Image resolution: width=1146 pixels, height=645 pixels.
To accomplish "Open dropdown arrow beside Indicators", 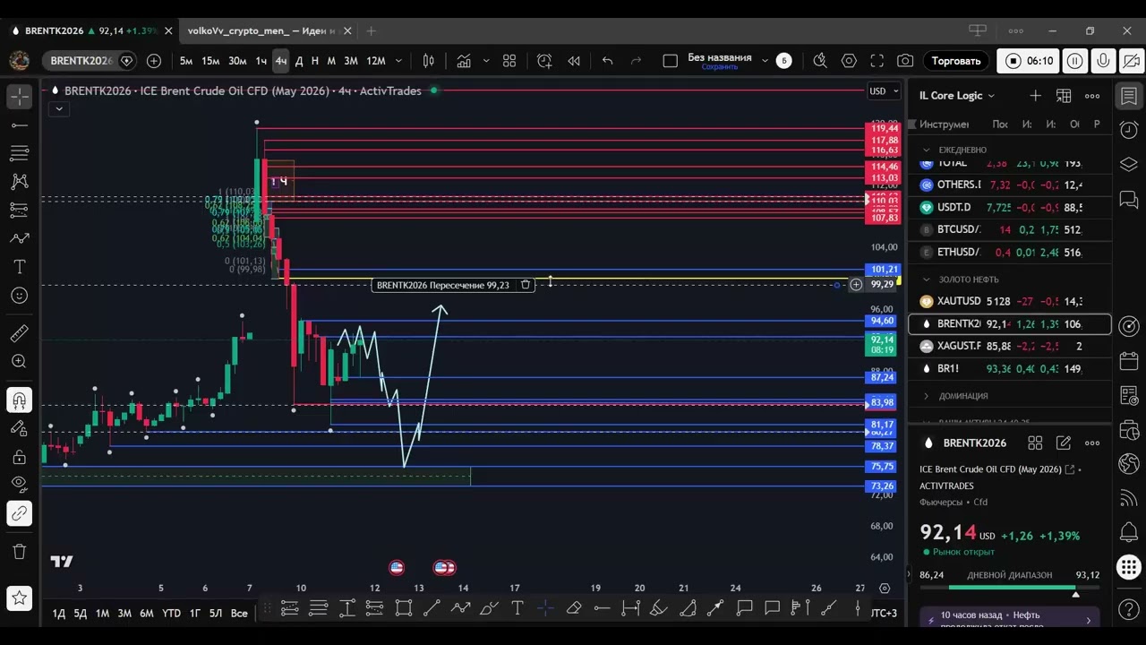I will [x=486, y=61].
